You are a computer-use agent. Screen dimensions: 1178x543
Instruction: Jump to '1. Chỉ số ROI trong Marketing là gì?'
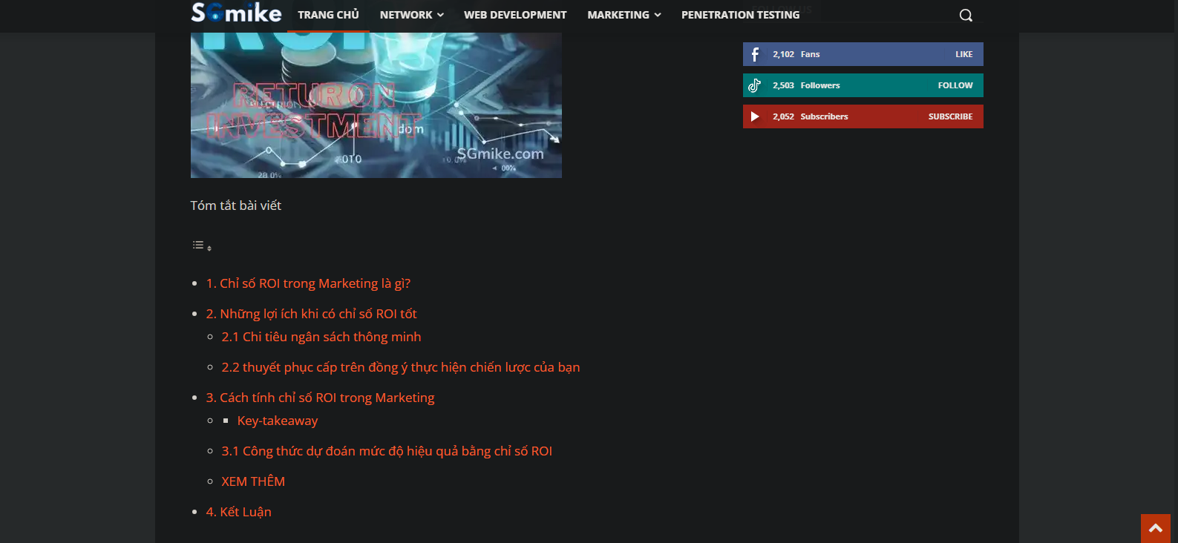click(308, 283)
